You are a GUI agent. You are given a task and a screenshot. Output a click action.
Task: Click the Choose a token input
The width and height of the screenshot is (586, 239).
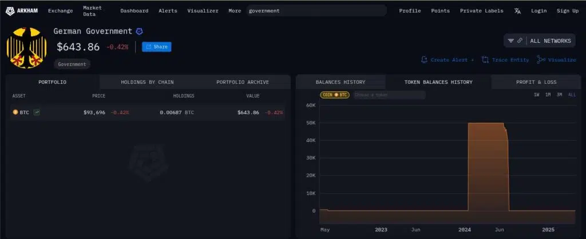[389, 95]
